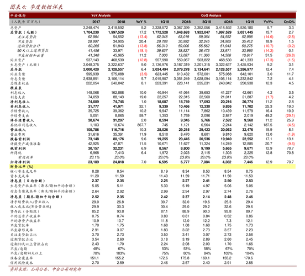Click 1Q18 net profit value '6,595'
Viewport: 305px width, 276px height.
pyautogui.click(x=163, y=162)
